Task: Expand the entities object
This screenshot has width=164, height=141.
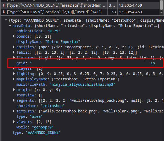Action: coord(14,47)
